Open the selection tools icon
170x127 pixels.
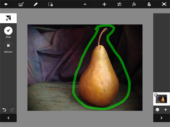[x=50, y=4]
